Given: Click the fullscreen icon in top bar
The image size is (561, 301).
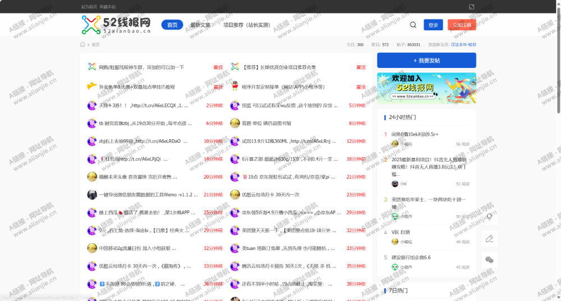Looking at the screenshot, I should pos(472,7).
